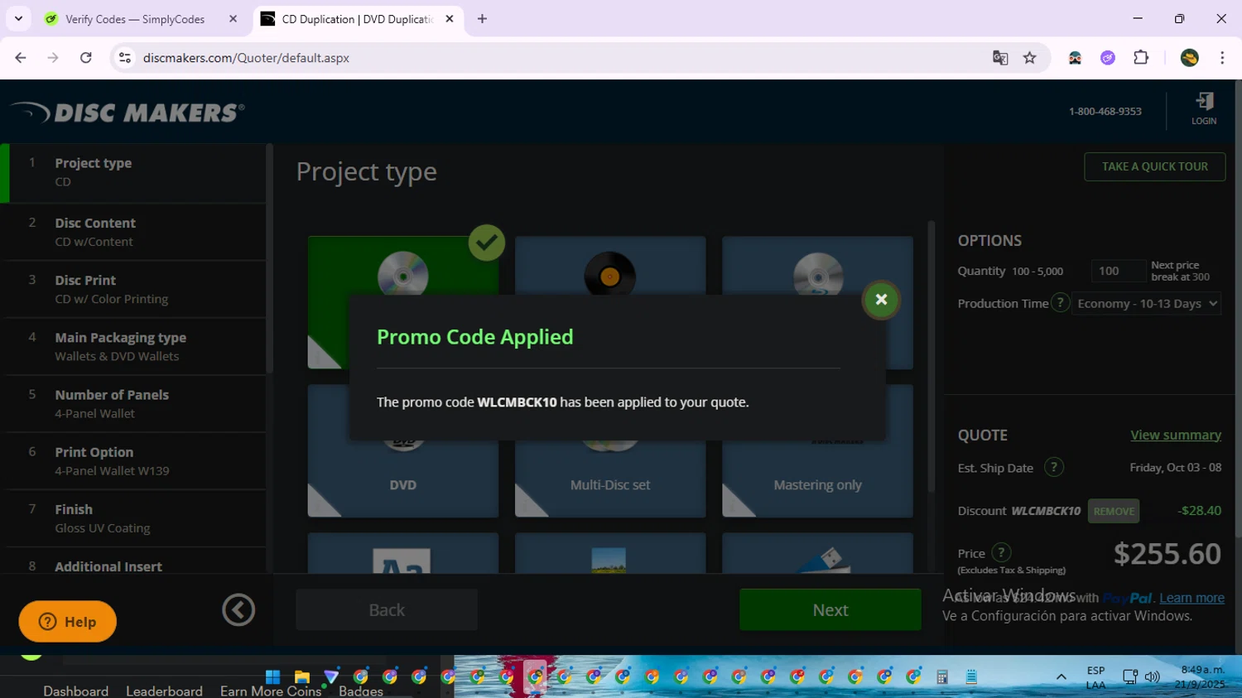This screenshot has width=1242, height=698.
Task: Click the green checkmark on the selected CD tile
Action: [x=487, y=243]
